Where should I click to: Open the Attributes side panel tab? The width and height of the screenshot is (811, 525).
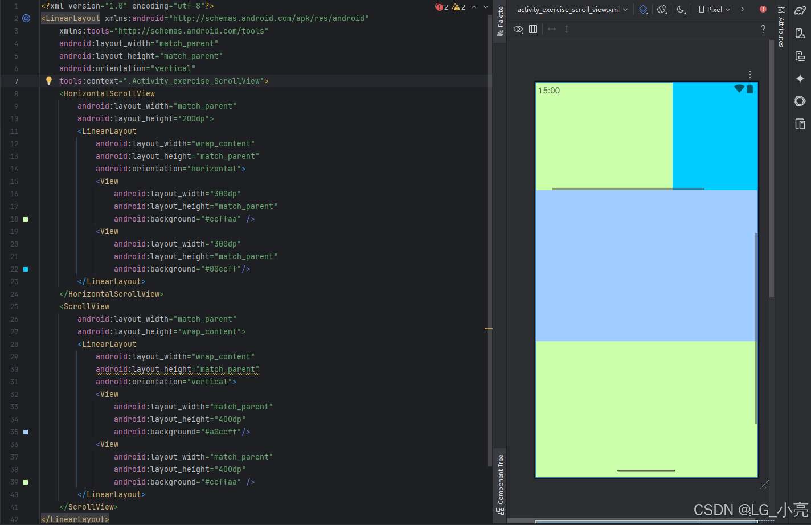click(x=781, y=32)
